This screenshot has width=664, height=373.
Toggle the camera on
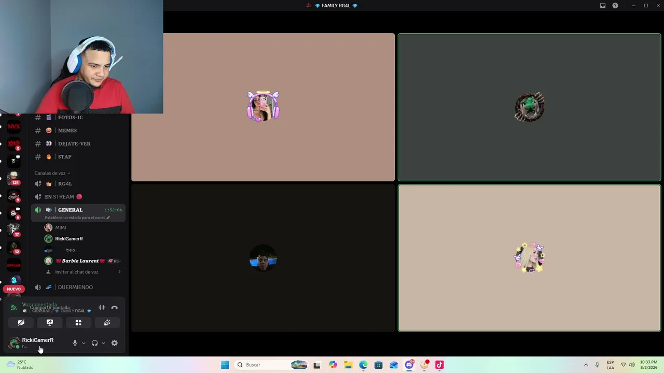click(21, 322)
